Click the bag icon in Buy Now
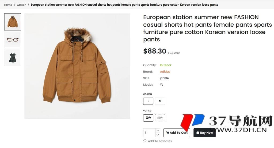The width and height of the screenshot is (274, 148). tap(198, 133)
